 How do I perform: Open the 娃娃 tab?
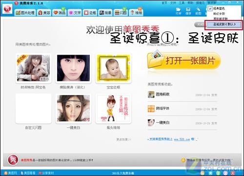136,13
